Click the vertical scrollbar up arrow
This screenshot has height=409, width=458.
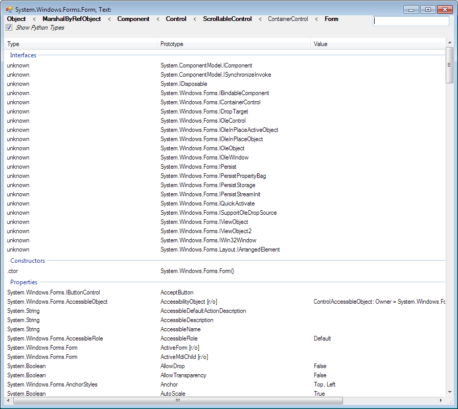point(449,42)
